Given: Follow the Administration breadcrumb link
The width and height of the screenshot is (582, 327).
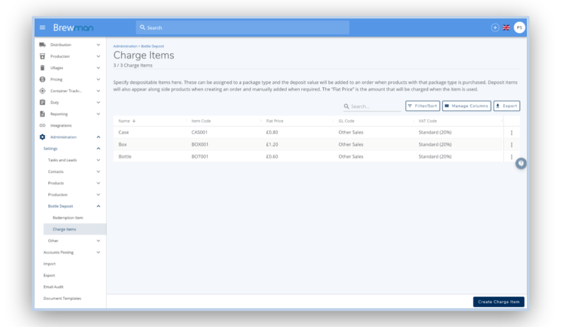Looking at the screenshot, I should coord(125,47).
